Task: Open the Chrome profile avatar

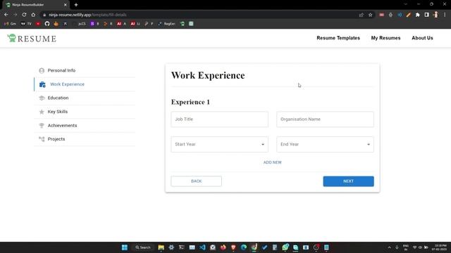Action: [x=435, y=15]
